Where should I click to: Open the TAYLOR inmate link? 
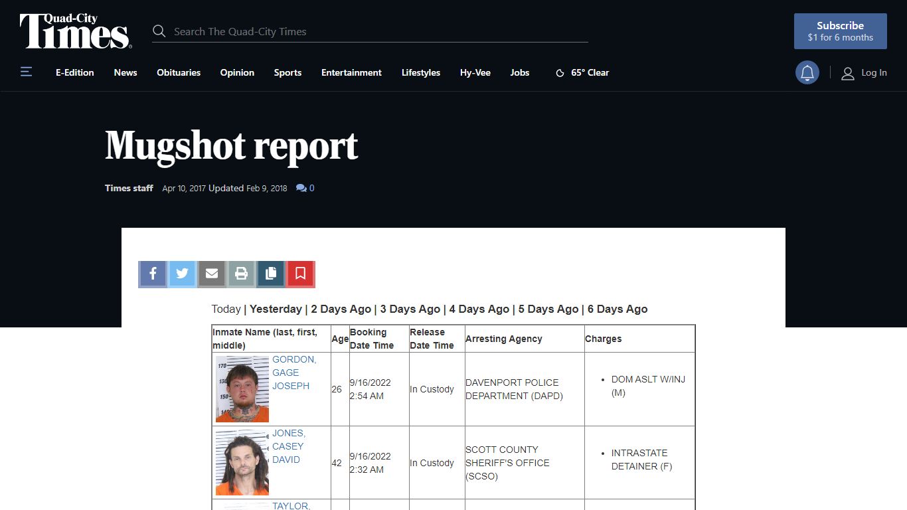tap(291, 505)
